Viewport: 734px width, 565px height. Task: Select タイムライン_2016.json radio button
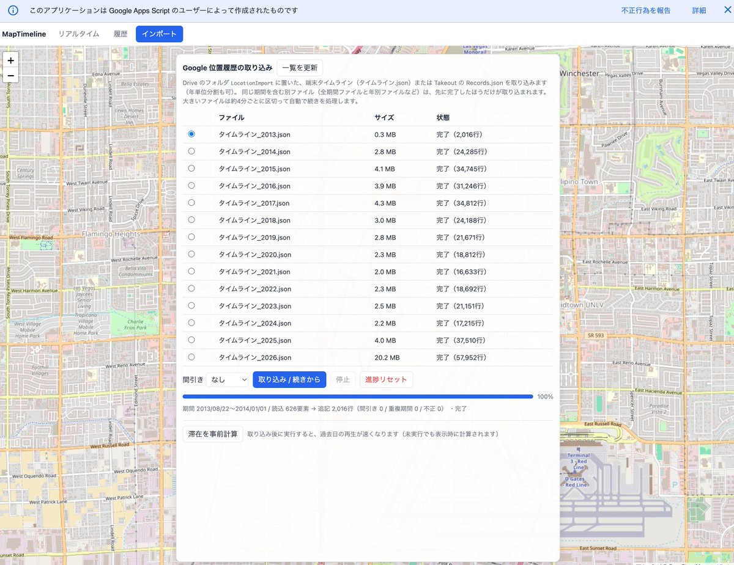[x=191, y=185]
